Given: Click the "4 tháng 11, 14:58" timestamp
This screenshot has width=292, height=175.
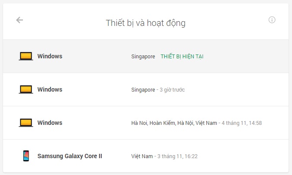Looking at the screenshot, I should pos(242,123).
